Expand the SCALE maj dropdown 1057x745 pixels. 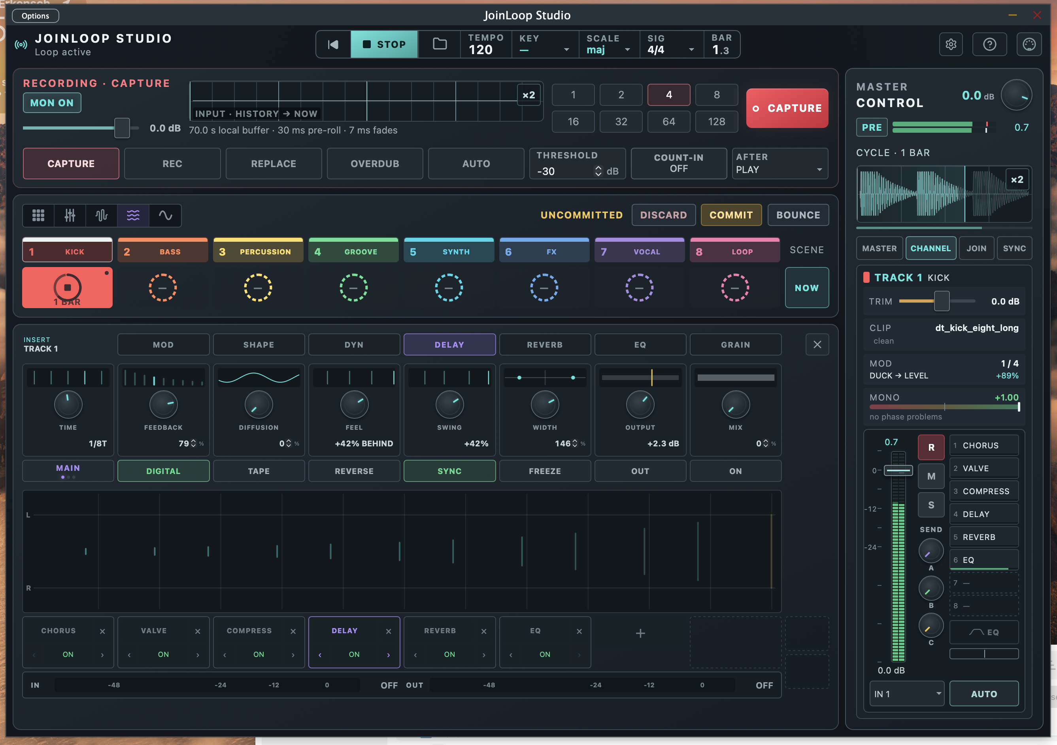(609, 45)
